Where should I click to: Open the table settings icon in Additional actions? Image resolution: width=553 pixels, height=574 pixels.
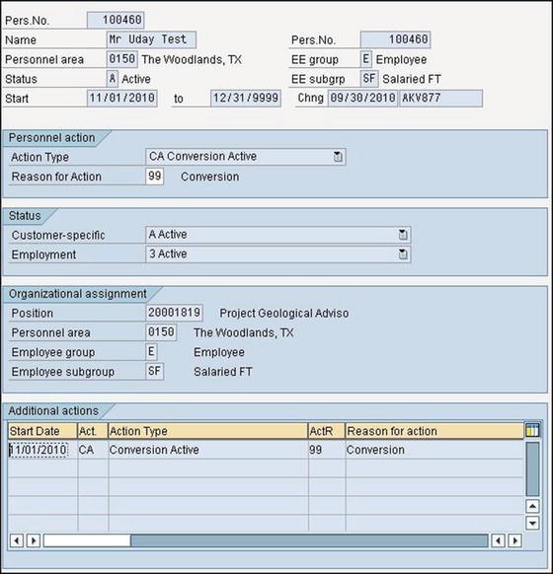click(x=532, y=430)
